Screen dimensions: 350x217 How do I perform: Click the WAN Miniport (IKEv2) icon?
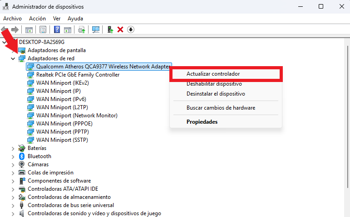coord(30,83)
